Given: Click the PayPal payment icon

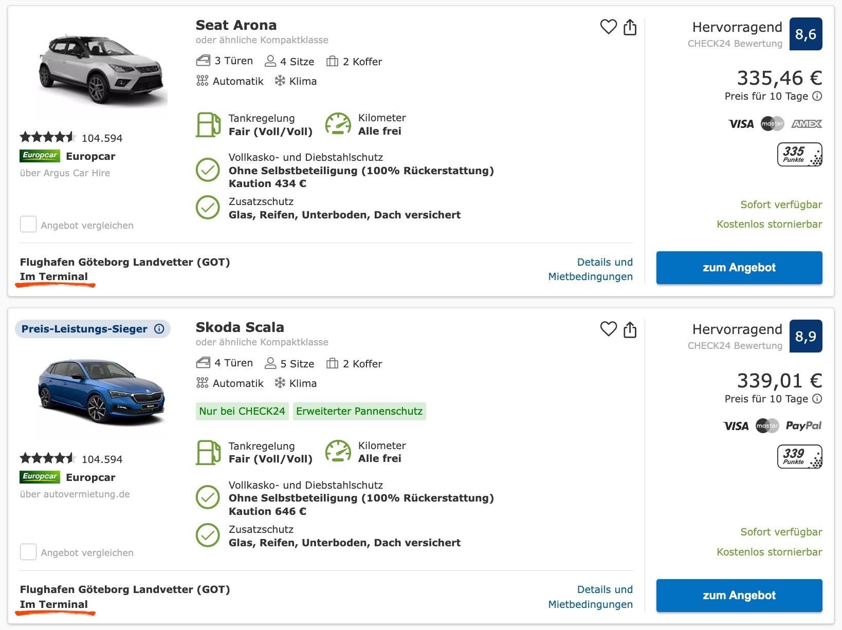Looking at the screenshot, I should click(x=803, y=425).
